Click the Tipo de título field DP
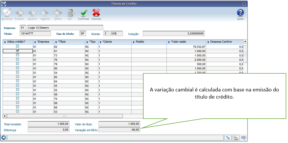This screenshot has height=143, width=288. point(83,34)
